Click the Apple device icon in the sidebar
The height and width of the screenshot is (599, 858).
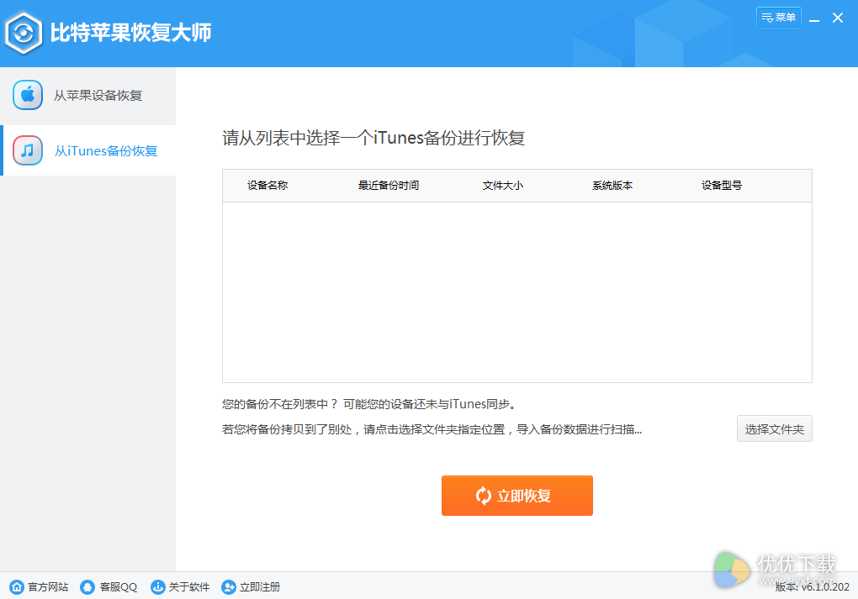28,95
